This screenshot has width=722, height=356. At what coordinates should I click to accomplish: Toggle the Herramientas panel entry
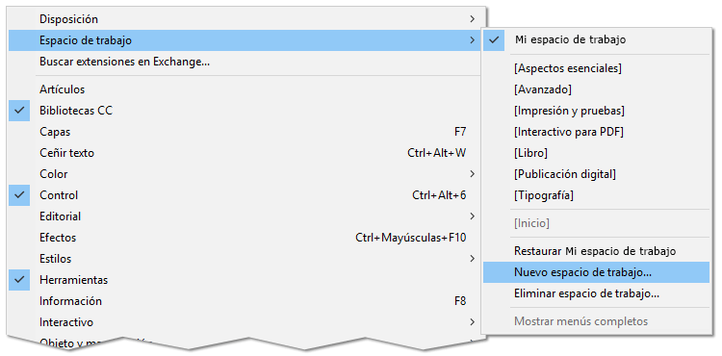pyautogui.click(x=245, y=280)
